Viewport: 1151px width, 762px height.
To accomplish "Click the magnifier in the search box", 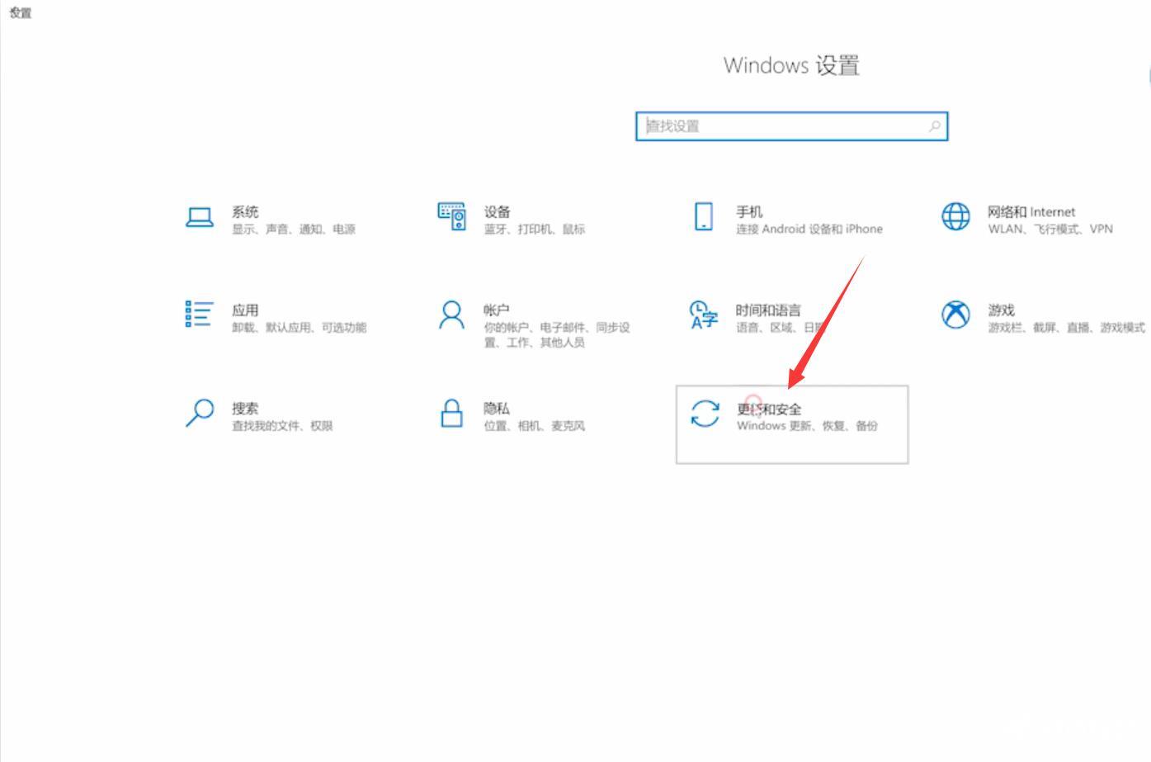I will pos(934,126).
